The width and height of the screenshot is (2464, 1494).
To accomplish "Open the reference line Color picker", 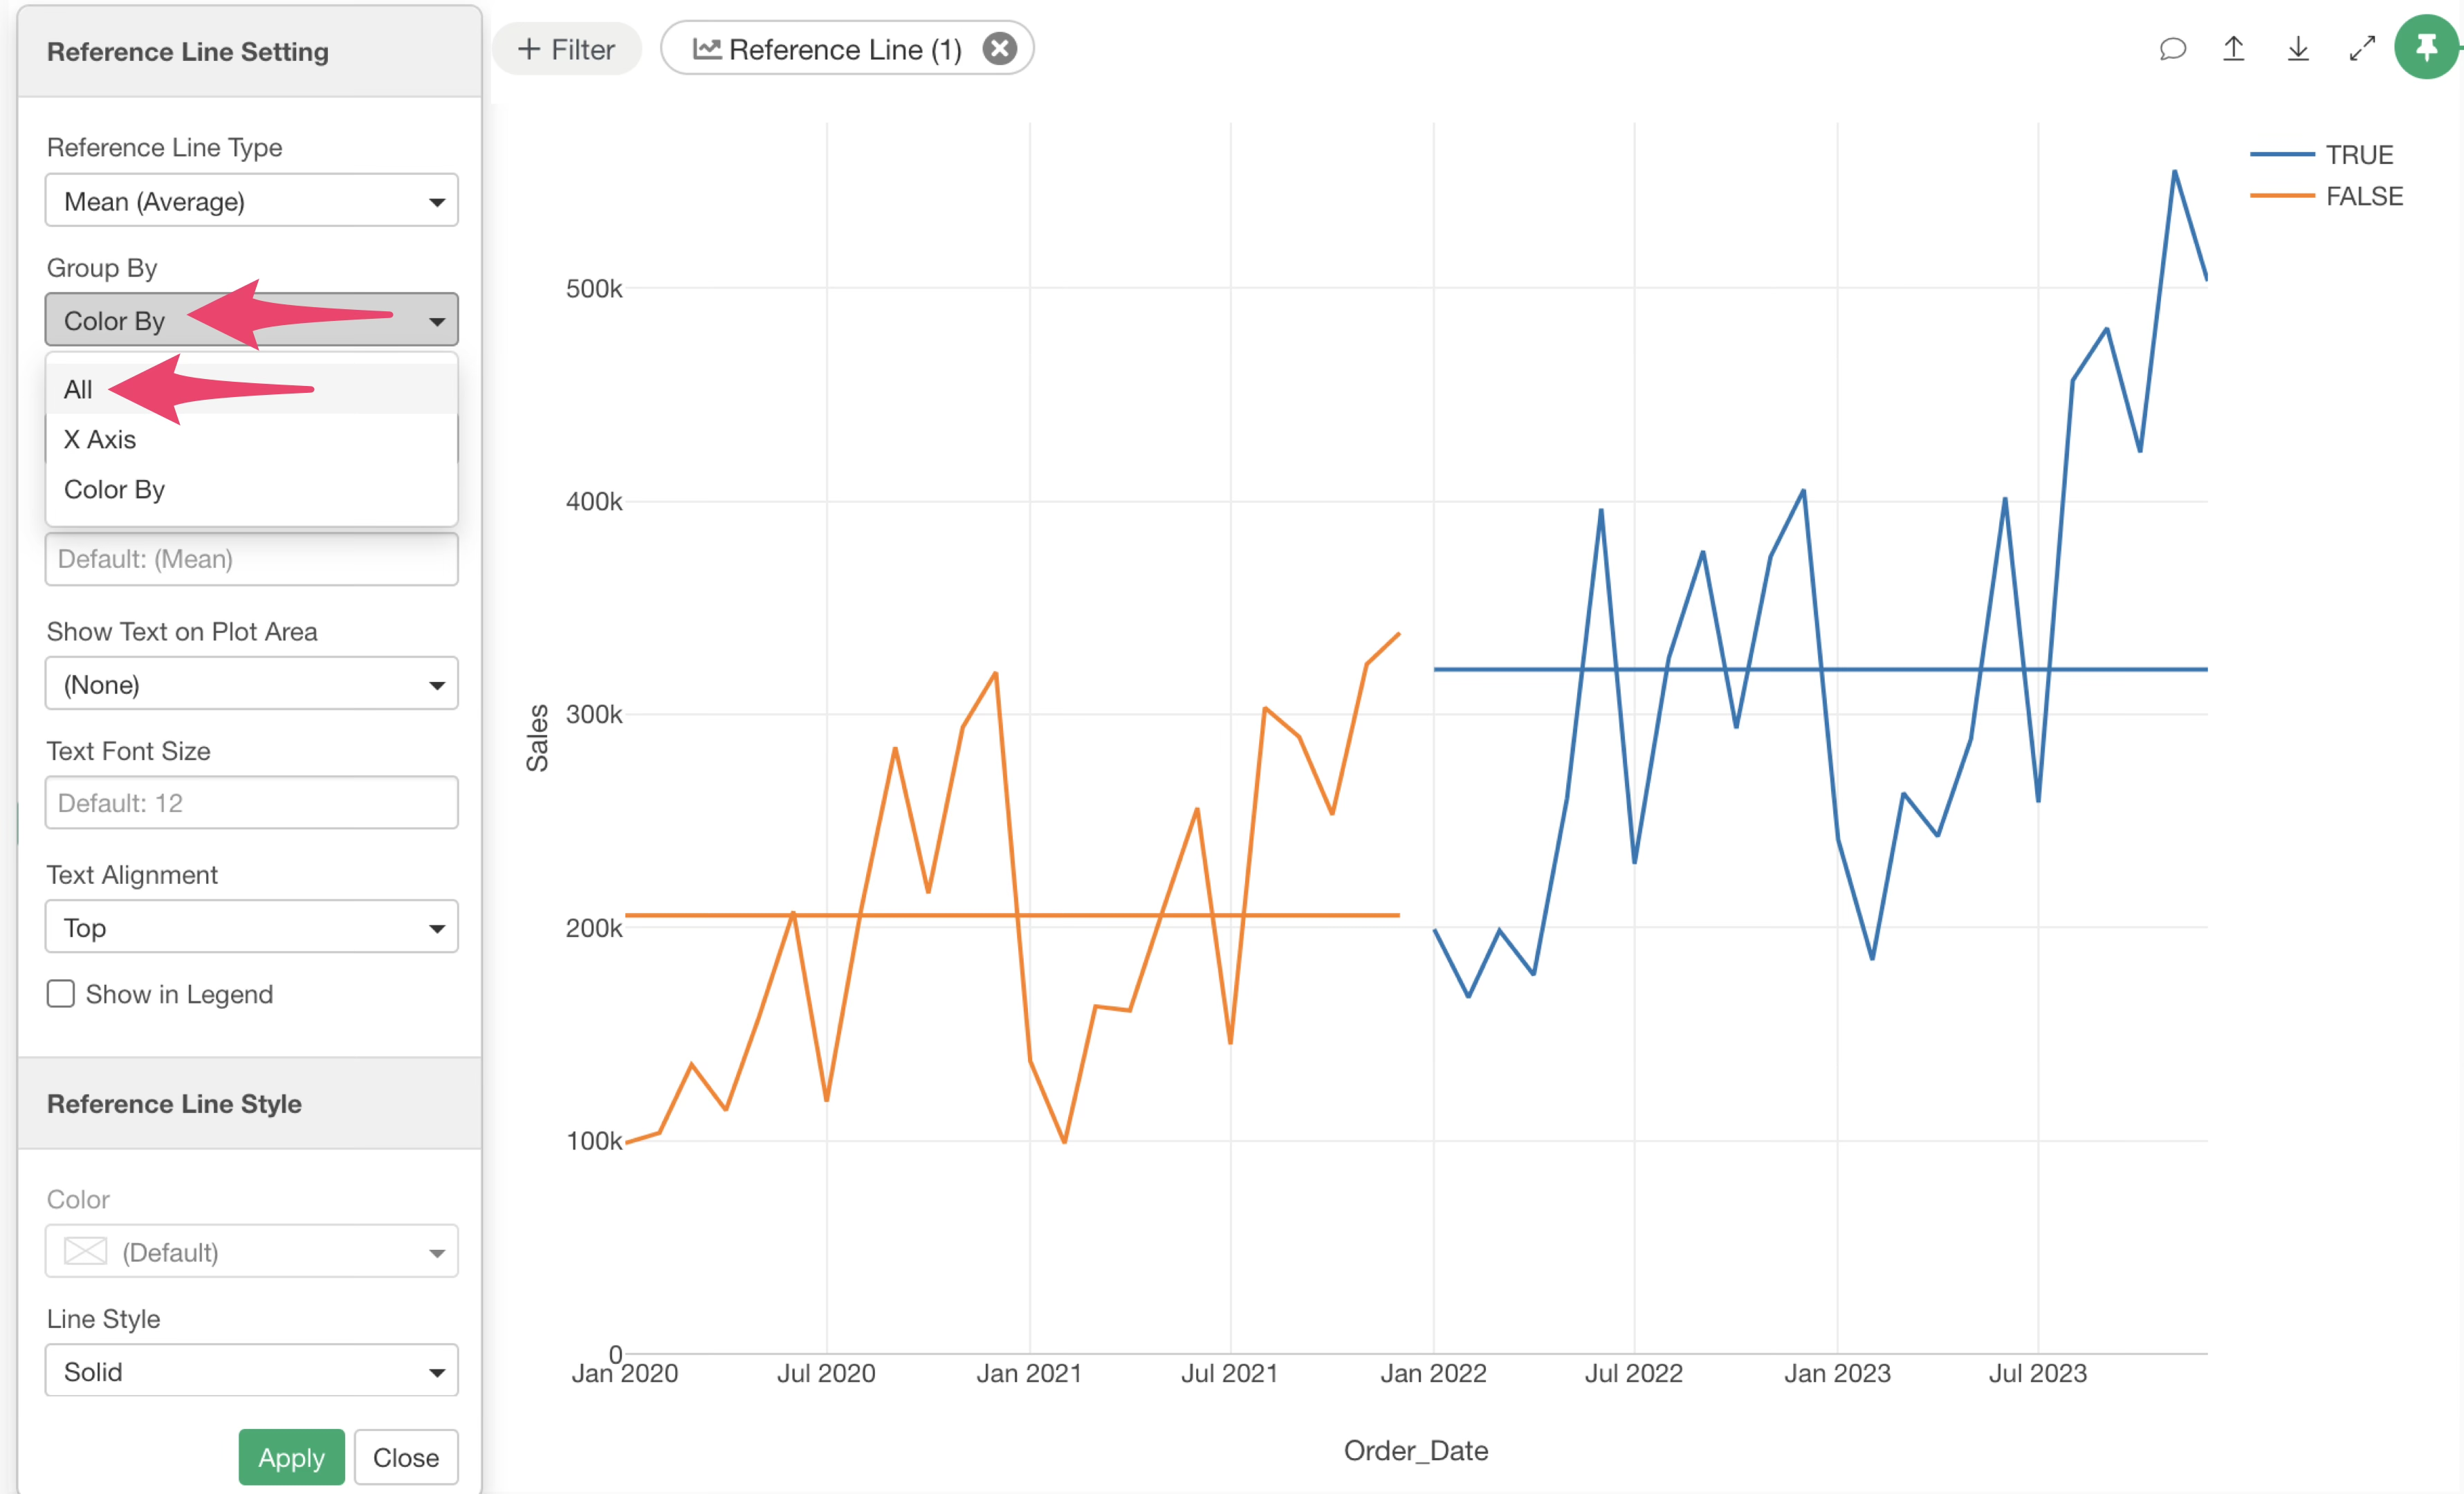I will pos(251,1252).
